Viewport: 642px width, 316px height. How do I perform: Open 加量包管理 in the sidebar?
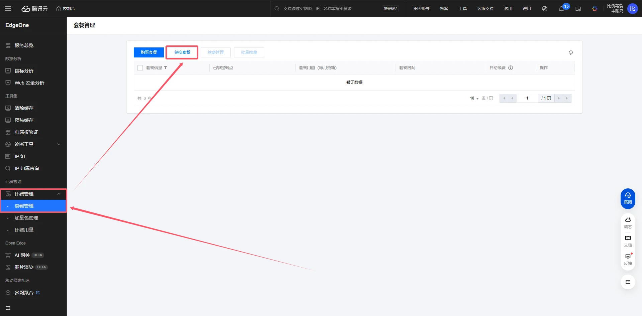pyautogui.click(x=26, y=218)
